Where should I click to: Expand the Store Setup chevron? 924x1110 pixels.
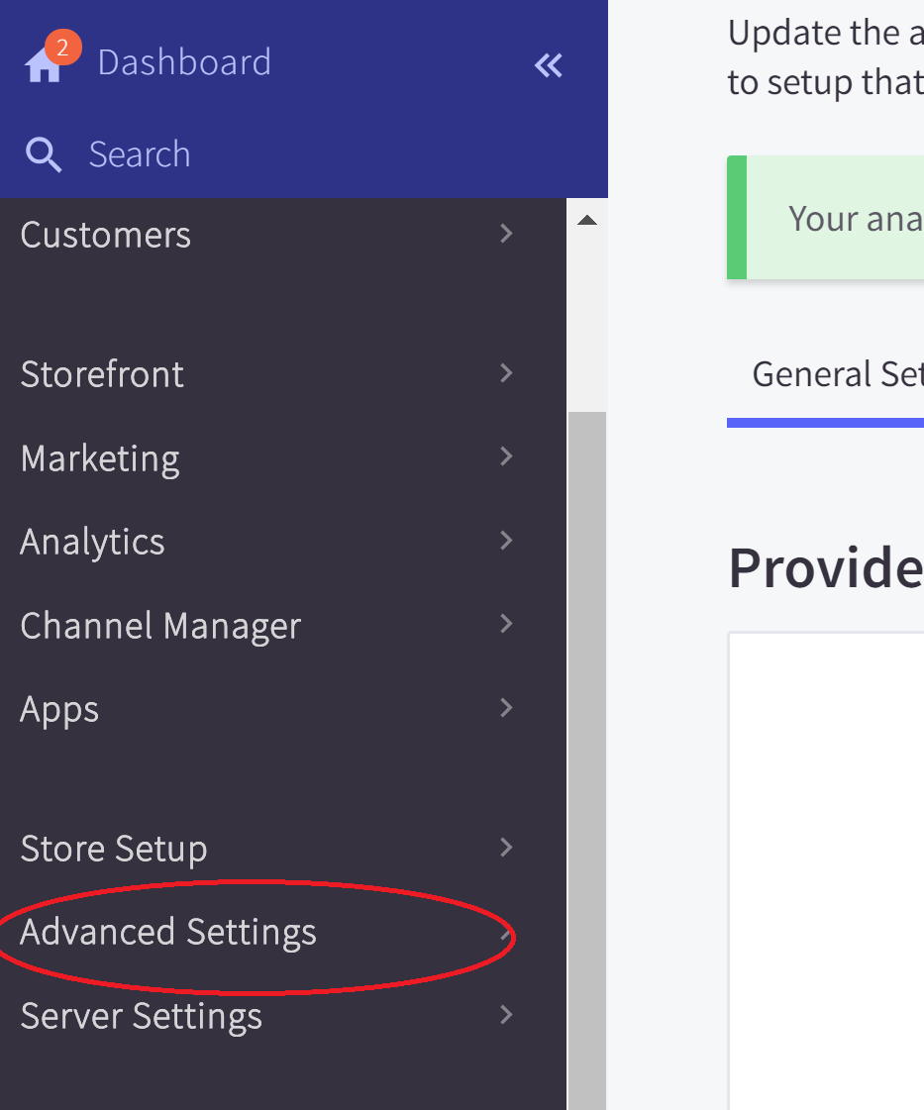(x=506, y=848)
